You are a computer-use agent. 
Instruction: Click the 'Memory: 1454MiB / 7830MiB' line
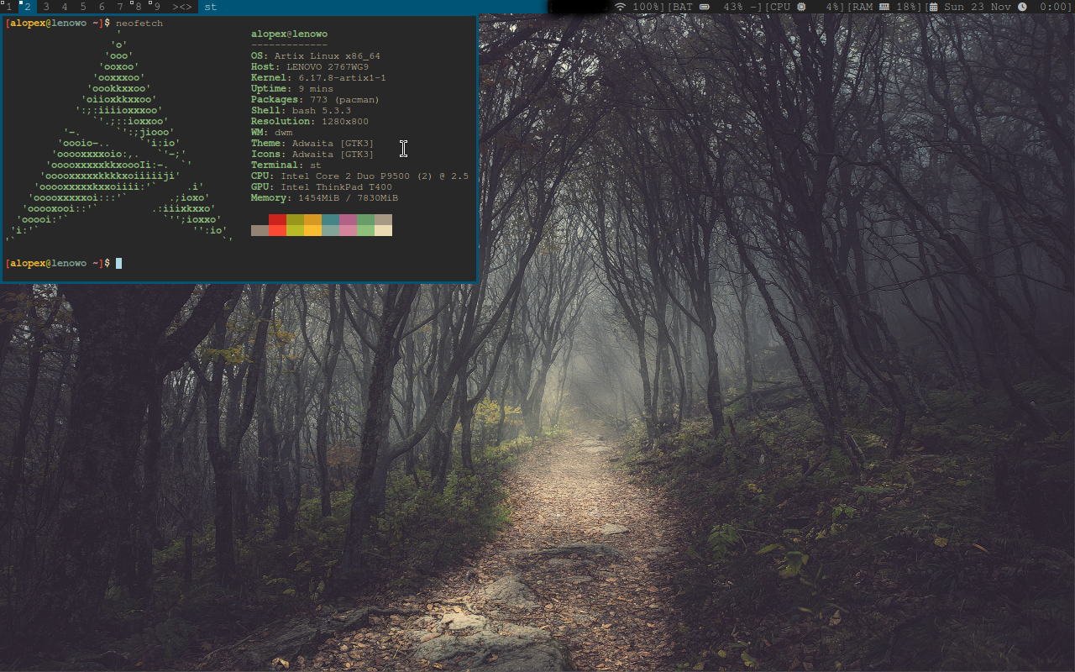(324, 198)
